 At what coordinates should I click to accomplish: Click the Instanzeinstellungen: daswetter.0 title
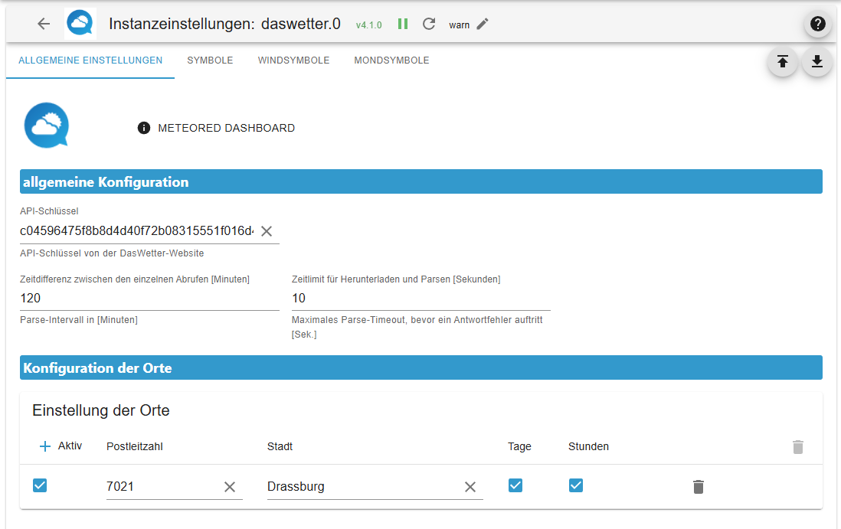(224, 24)
